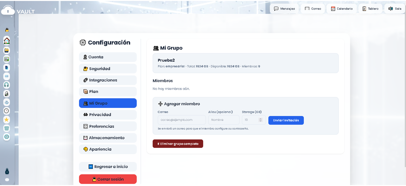This screenshot has height=186, width=406.
Task: Click the Miembros section heading
Action: [x=163, y=81]
